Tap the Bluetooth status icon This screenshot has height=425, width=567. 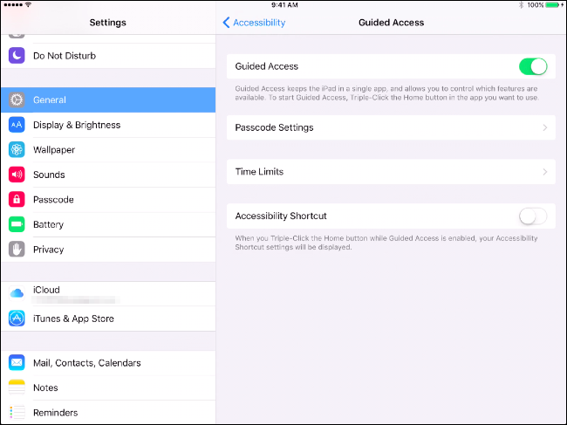click(x=521, y=5)
